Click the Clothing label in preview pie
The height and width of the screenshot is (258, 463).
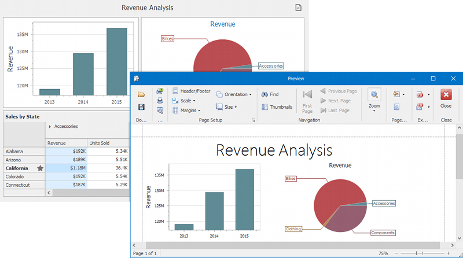tap(293, 228)
